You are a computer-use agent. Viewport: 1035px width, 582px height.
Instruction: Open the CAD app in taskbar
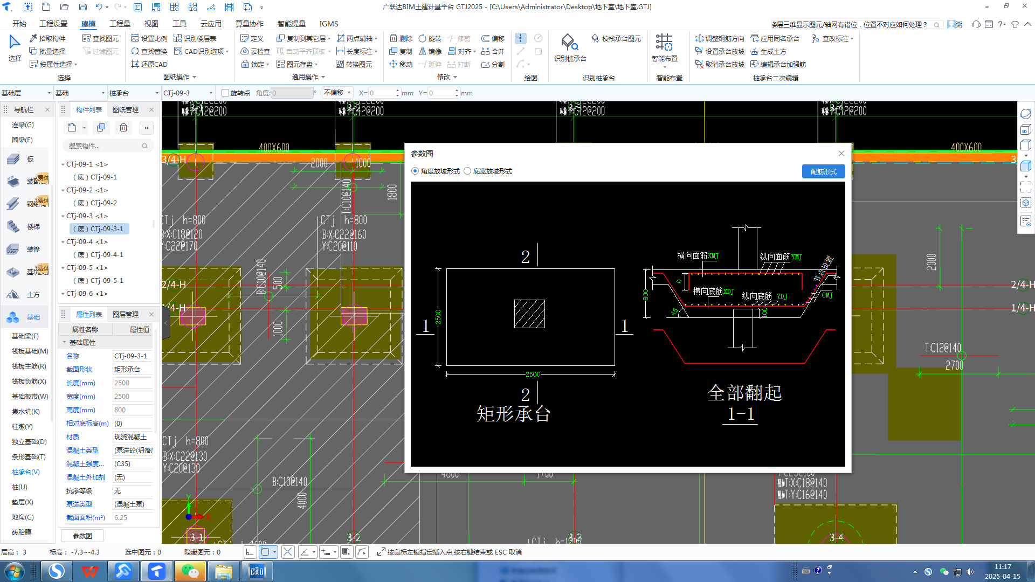point(257,571)
